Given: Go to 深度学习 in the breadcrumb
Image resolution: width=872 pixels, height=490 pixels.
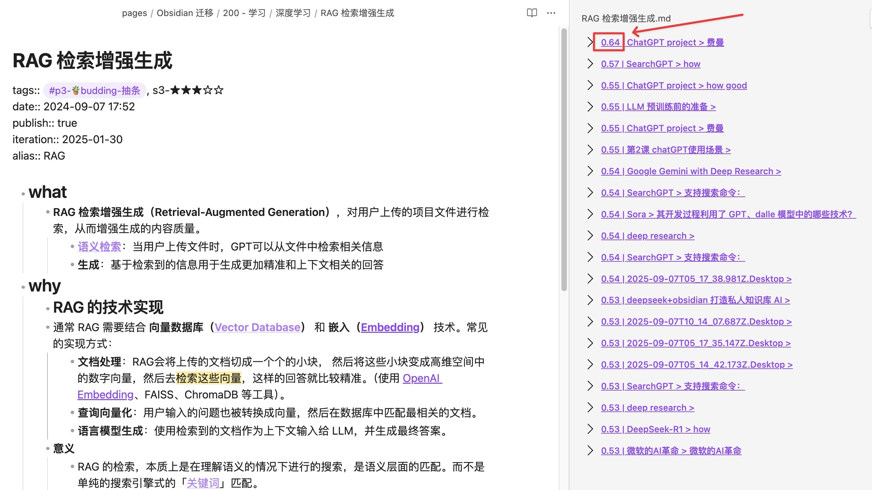Looking at the screenshot, I should [x=293, y=13].
